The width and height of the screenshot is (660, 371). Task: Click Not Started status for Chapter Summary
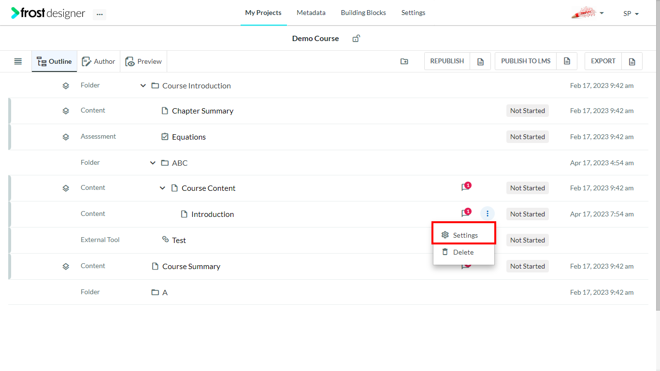click(x=528, y=111)
